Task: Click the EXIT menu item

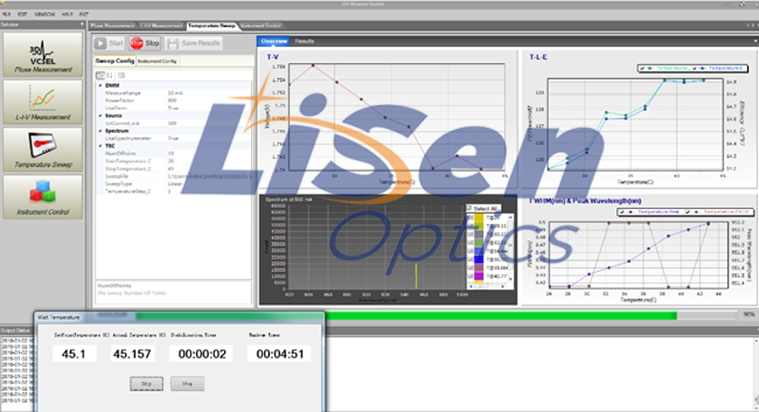Action: [83, 14]
